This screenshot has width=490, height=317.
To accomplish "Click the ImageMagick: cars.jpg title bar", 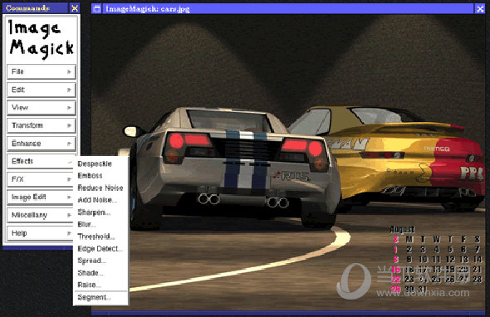I will 287,9.
